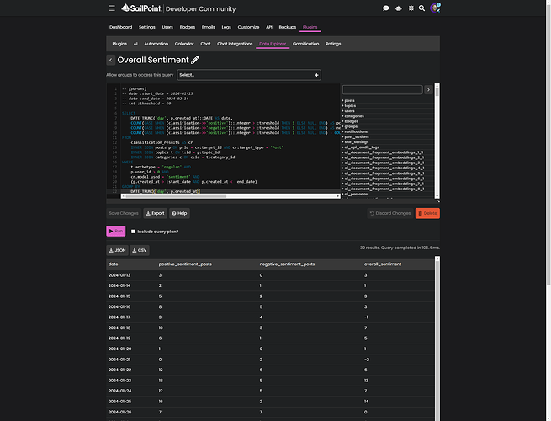The image size is (551, 421).
Task: Download results as CSV
Action: (140, 250)
